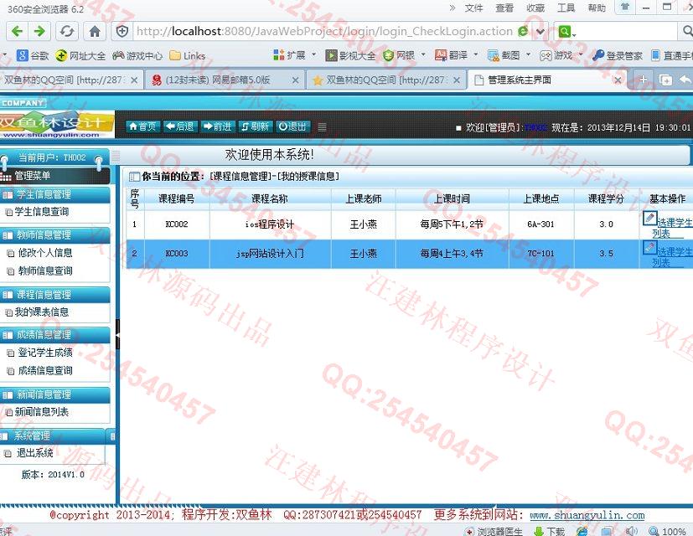
Task: Open the 游戏 toolbar dropdown
Action: (x=561, y=55)
